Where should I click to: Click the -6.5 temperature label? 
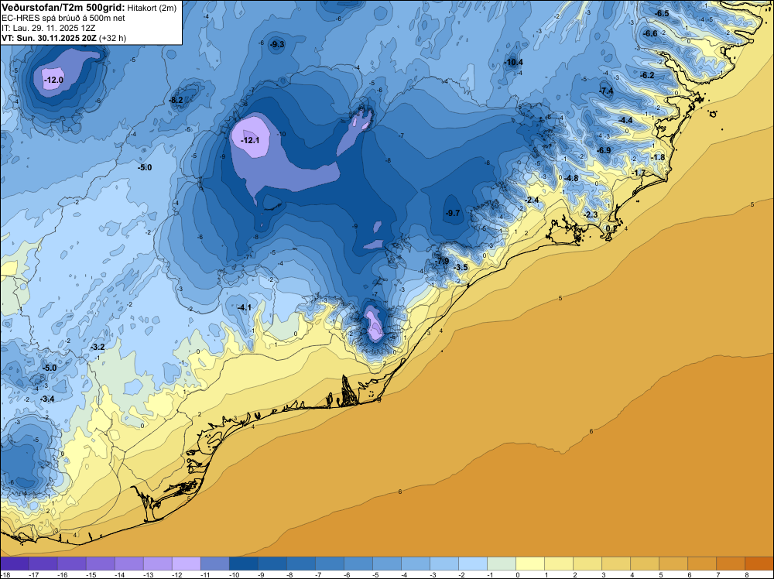(662, 13)
